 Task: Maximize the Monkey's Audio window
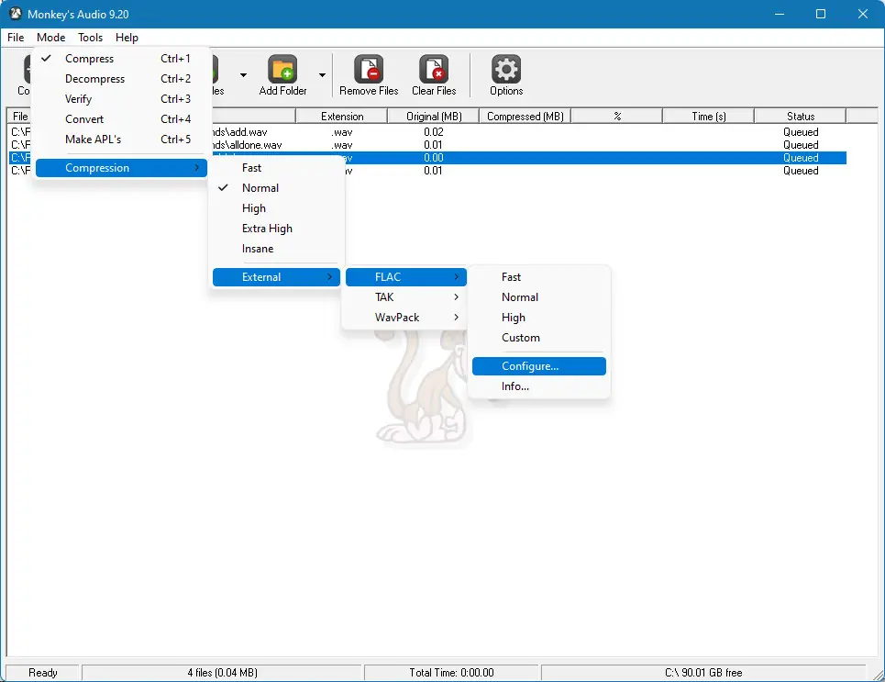[821, 14]
